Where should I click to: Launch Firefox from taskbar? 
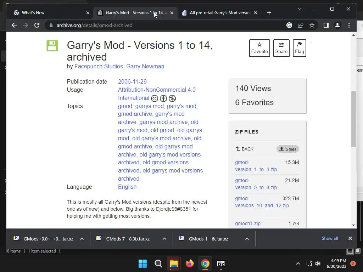point(190,263)
